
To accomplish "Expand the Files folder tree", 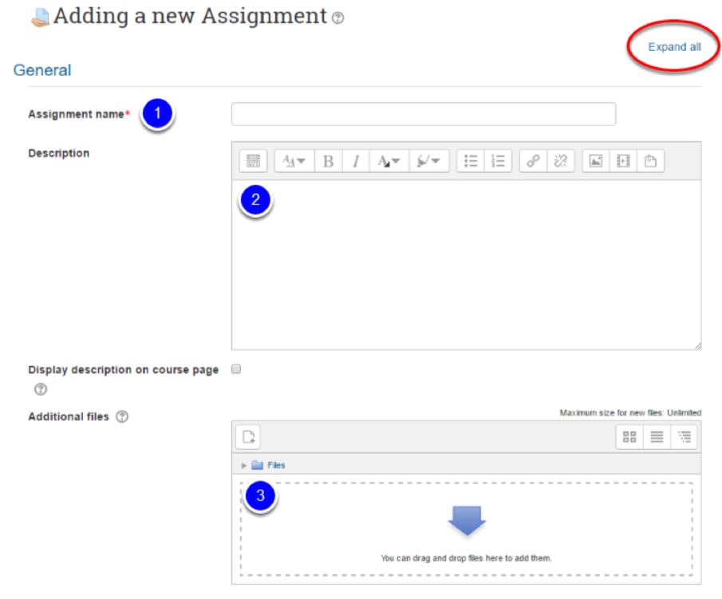I will (x=243, y=464).
